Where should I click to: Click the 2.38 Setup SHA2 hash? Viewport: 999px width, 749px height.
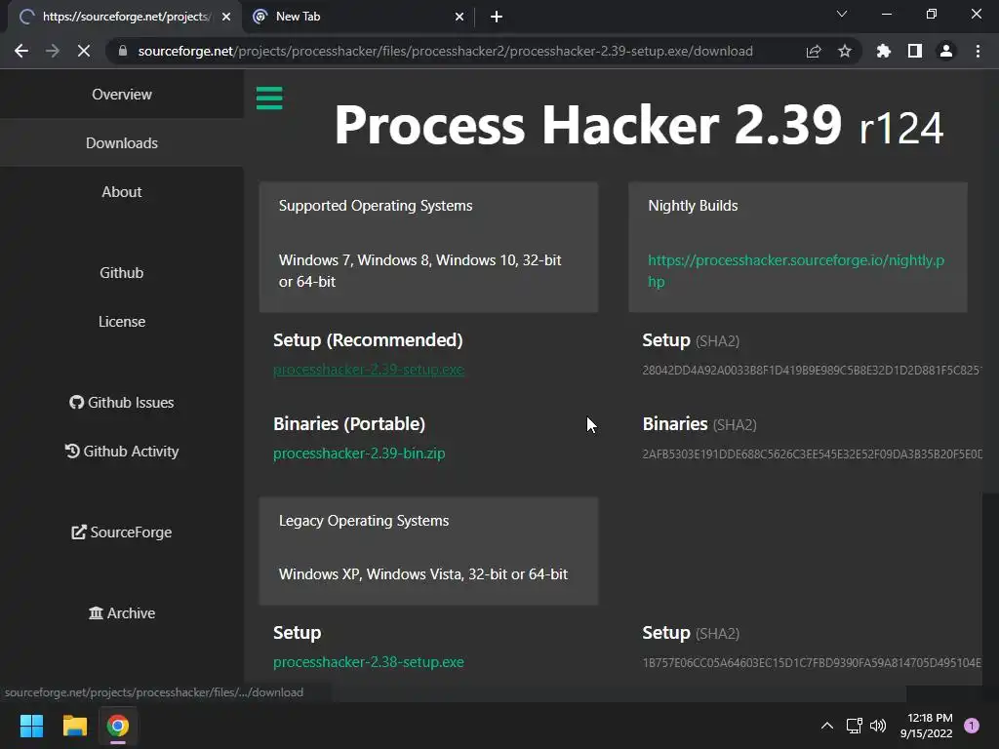[x=813, y=663]
